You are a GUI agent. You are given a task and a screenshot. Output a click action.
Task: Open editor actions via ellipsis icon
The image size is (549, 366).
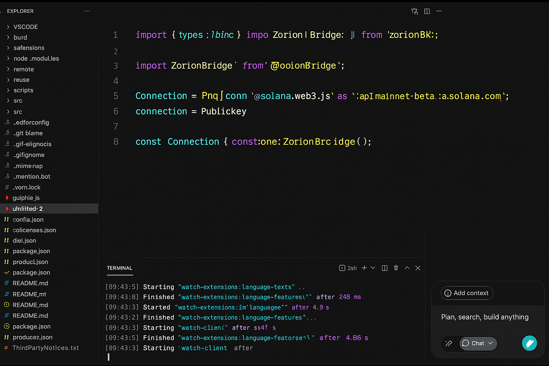tap(439, 11)
